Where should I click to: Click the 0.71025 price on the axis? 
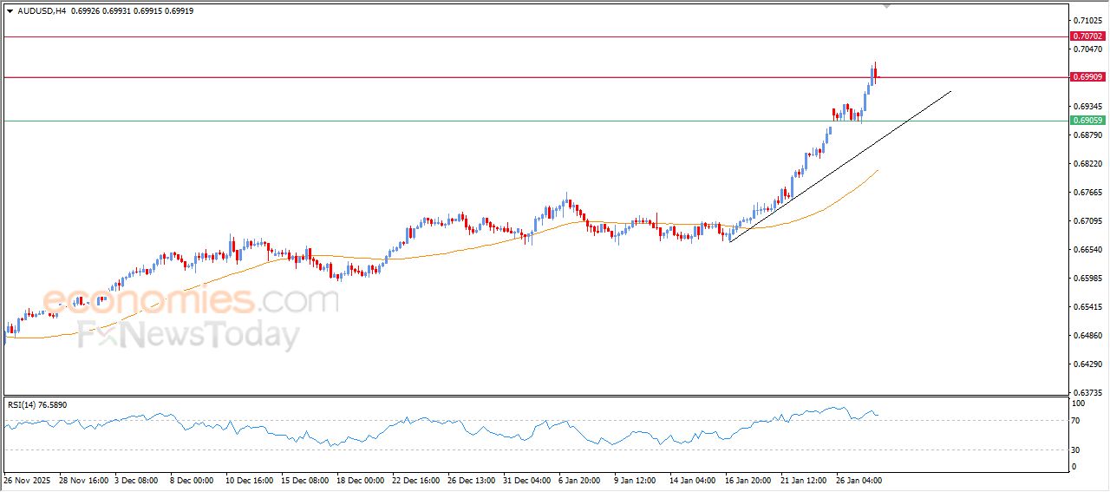click(x=1087, y=20)
